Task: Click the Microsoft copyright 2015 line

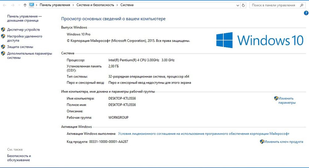Action: (x=128, y=41)
